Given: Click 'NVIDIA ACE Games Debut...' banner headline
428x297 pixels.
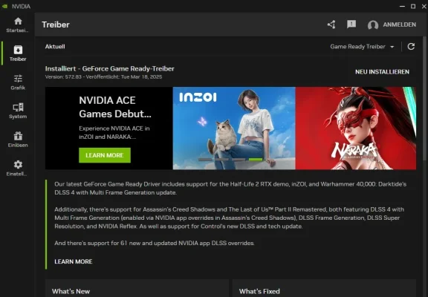Looking at the screenshot, I should coord(115,107).
